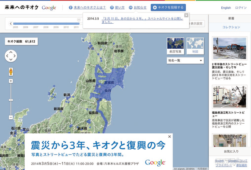Click the map pan right arrow
Image resolution: width=251 pixels, height=170 pixels.
coord(15,56)
